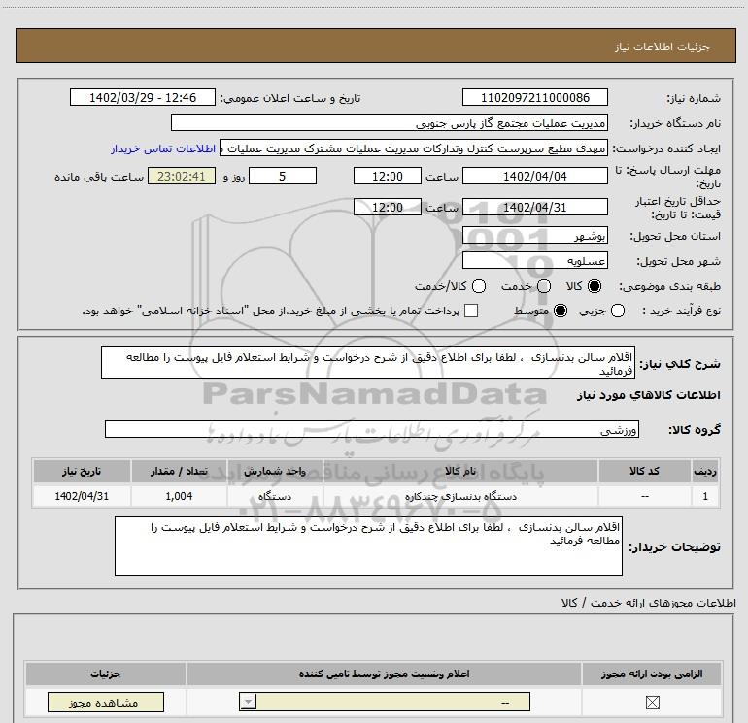Click the تعداد / مقدار column header
This screenshot has width=748, height=723.
click(x=179, y=471)
